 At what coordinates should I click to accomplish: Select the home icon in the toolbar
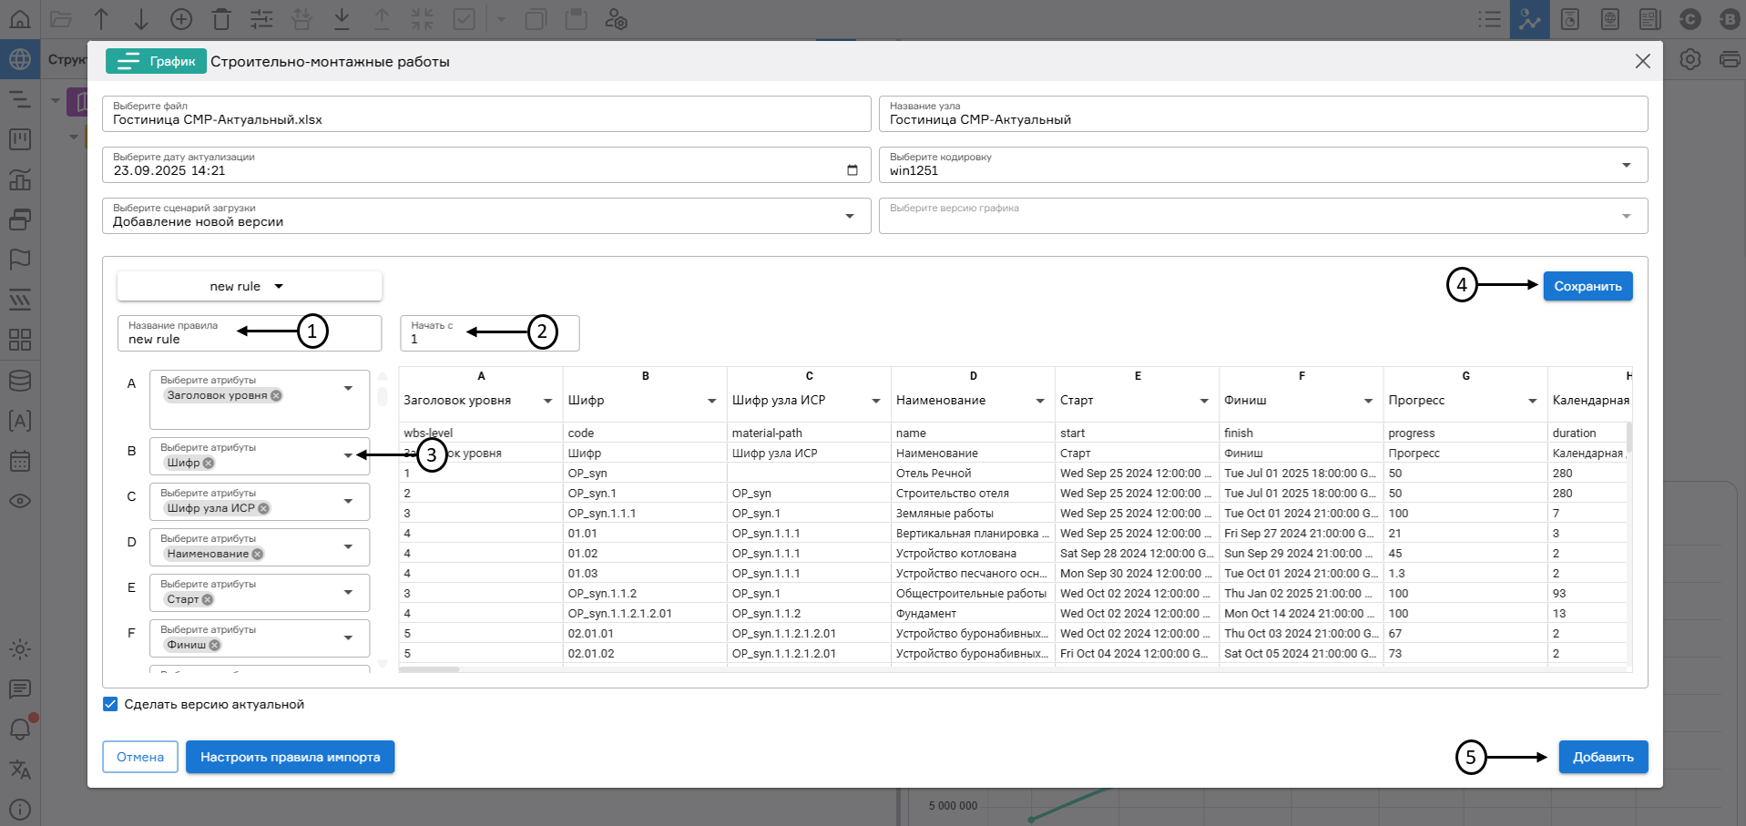click(x=20, y=18)
